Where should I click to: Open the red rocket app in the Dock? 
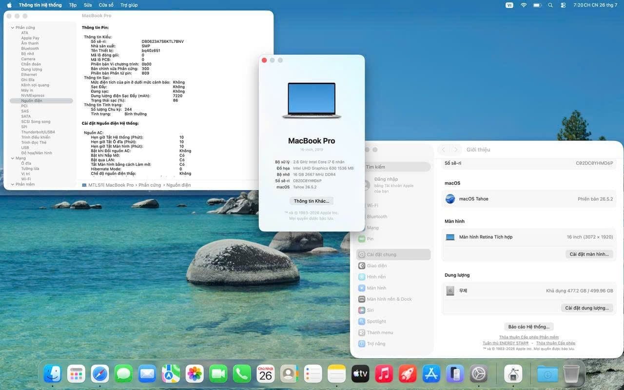click(408, 374)
